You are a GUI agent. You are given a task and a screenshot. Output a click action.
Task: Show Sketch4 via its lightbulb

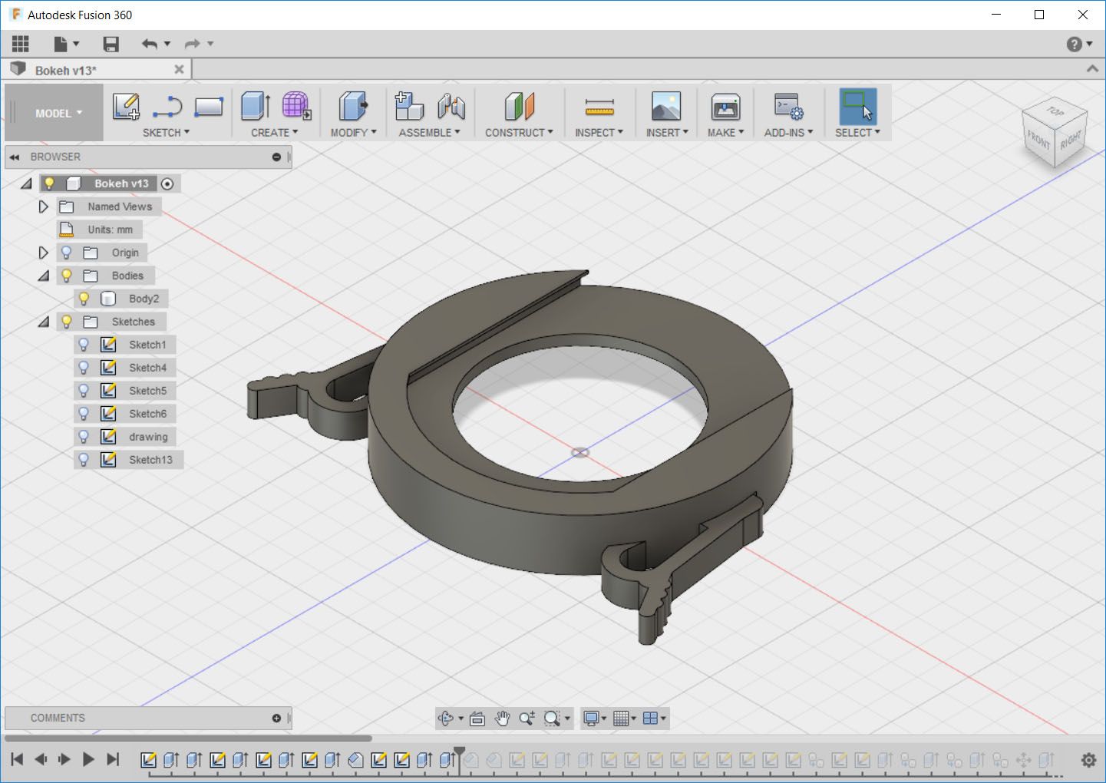coord(84,368)
